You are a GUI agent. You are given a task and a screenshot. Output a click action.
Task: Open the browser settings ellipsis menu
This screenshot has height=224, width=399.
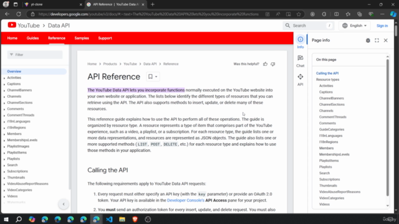[x=382, y=14]
